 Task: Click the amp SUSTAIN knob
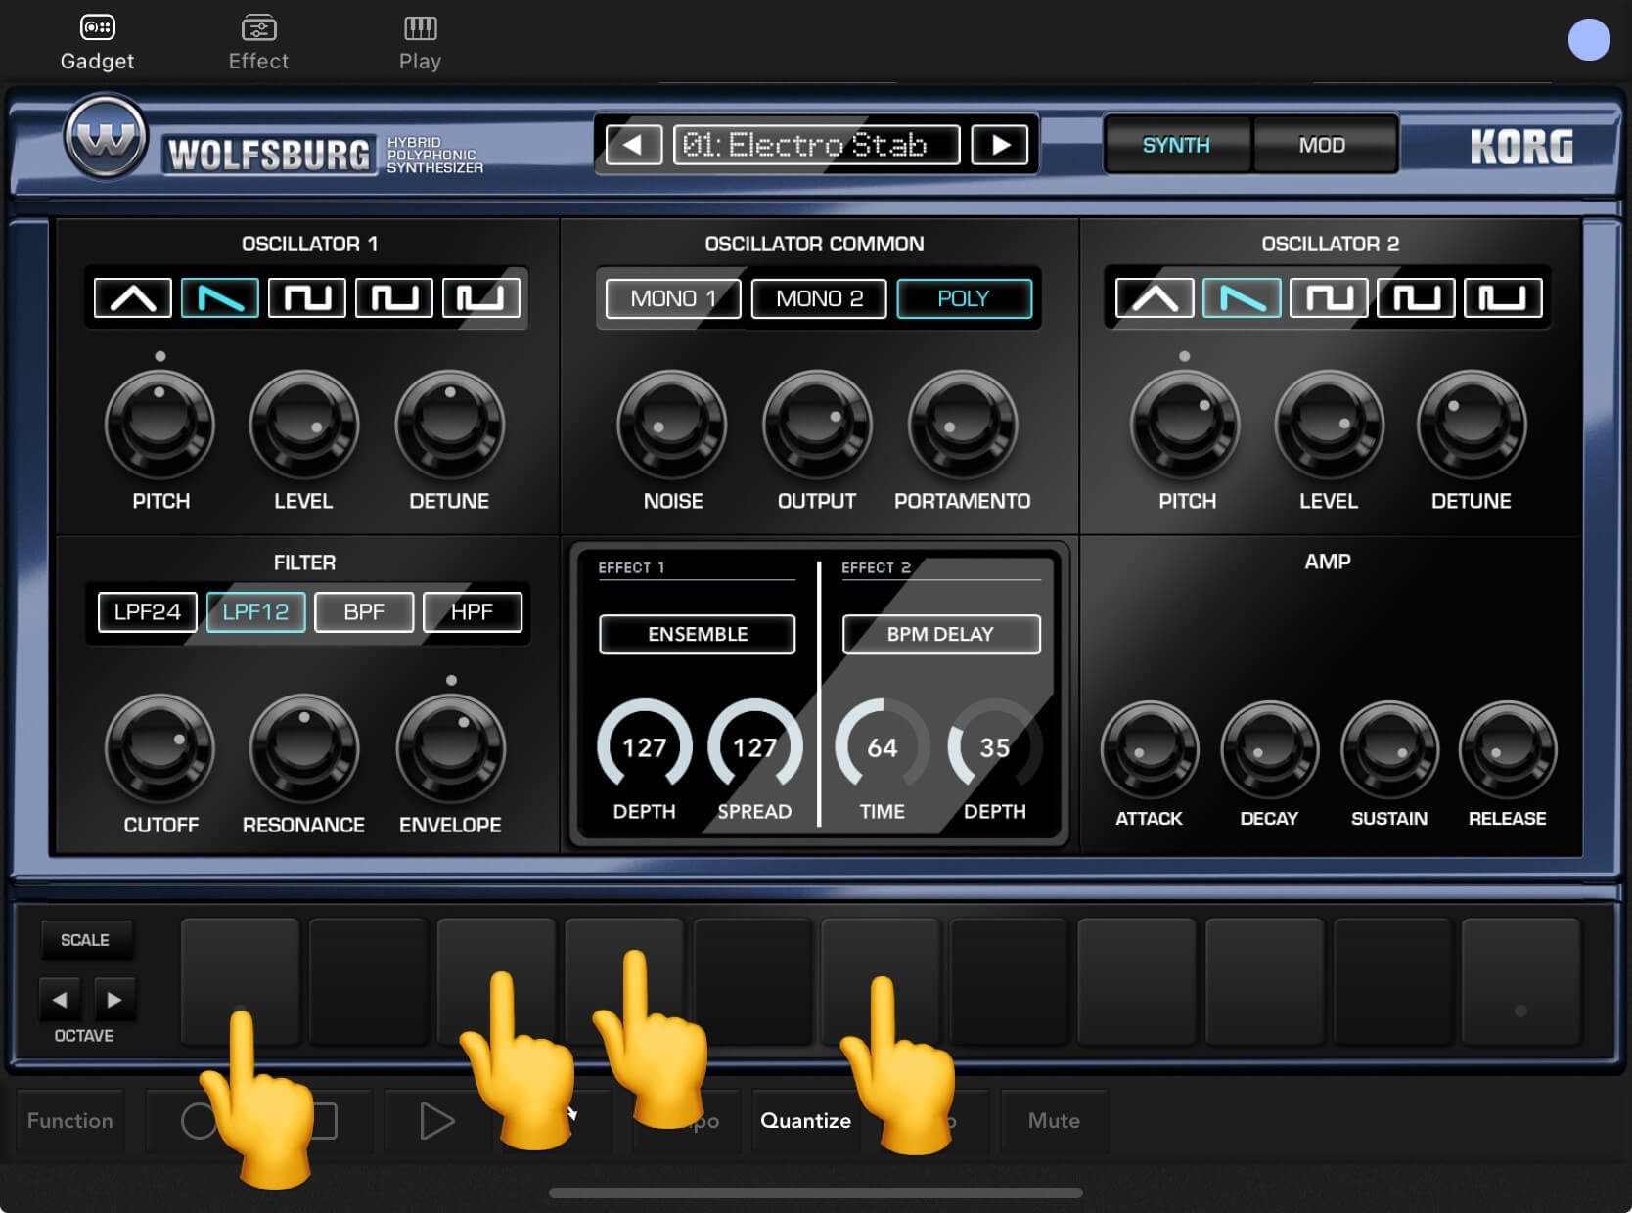pos(1389,749)
